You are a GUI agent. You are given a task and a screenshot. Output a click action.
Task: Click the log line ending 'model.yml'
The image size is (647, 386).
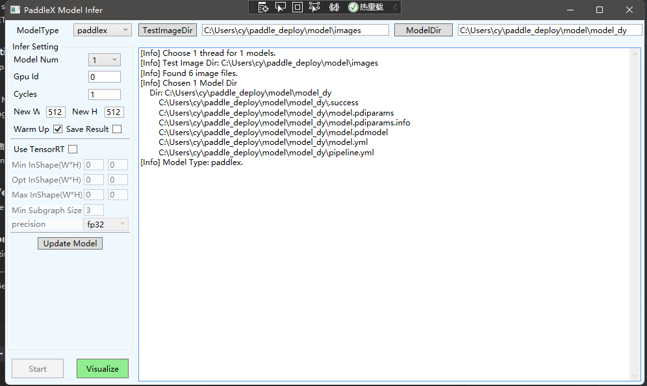pos(263,142)
